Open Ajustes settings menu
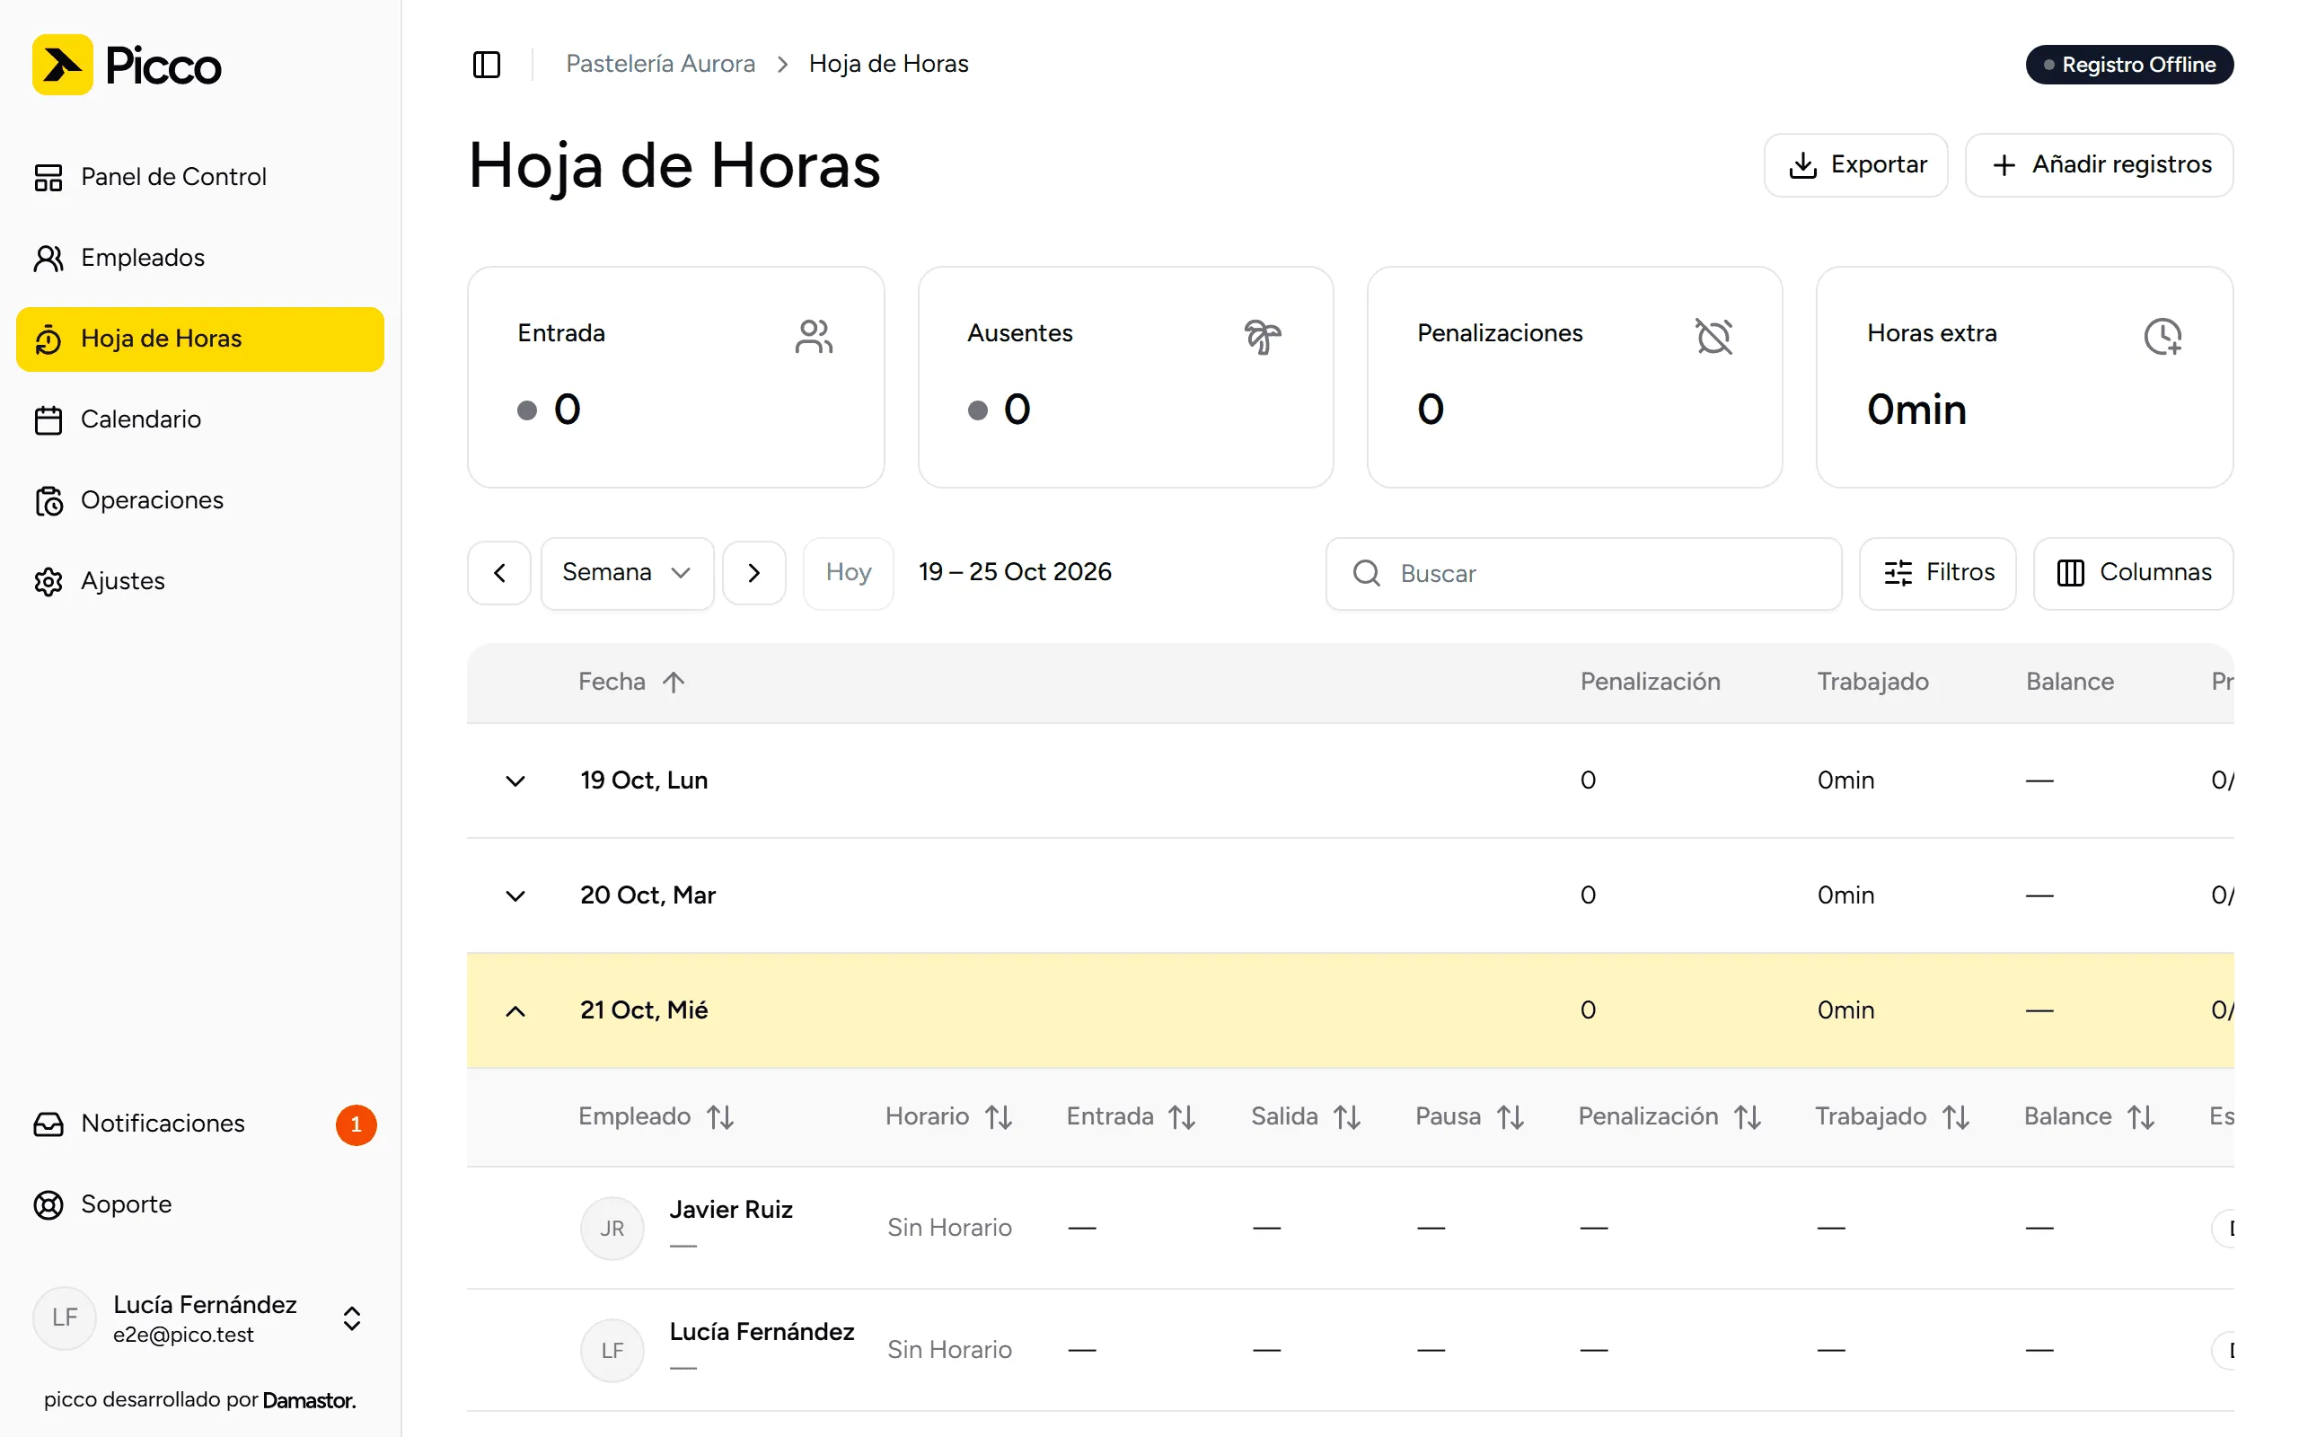The image size is (2299, 1437). click(x=199, y=581)
